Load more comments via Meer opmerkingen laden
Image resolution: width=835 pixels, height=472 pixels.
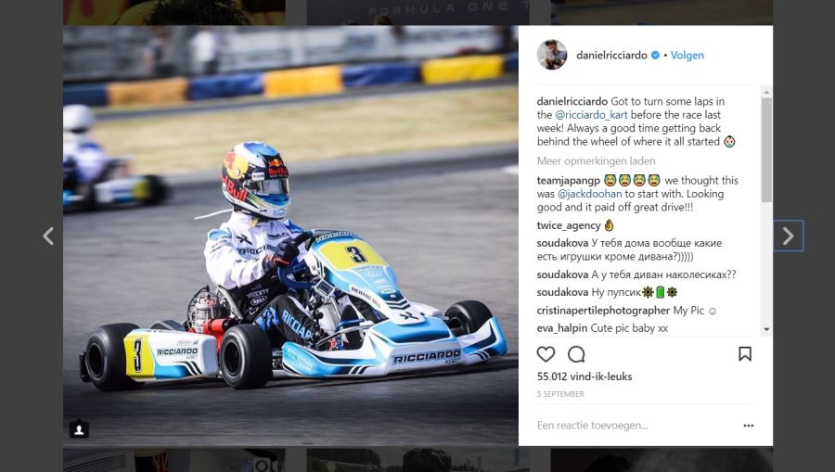tap(596, 161)
